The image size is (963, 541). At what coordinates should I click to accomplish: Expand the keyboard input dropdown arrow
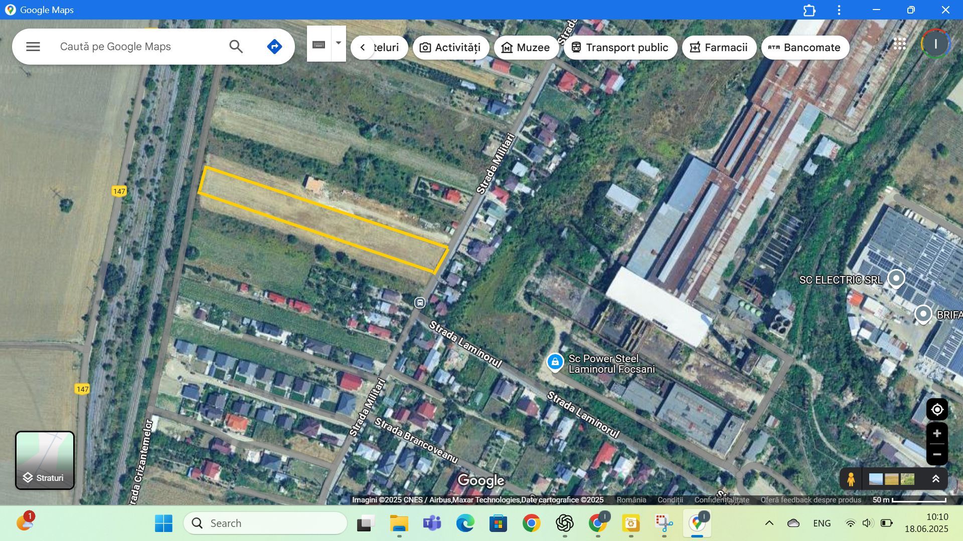(x=339, y=44)
